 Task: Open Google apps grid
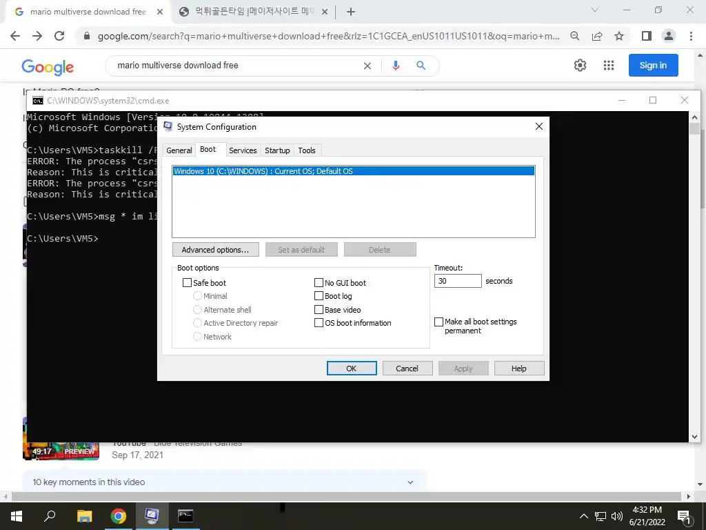click(608, 66)
